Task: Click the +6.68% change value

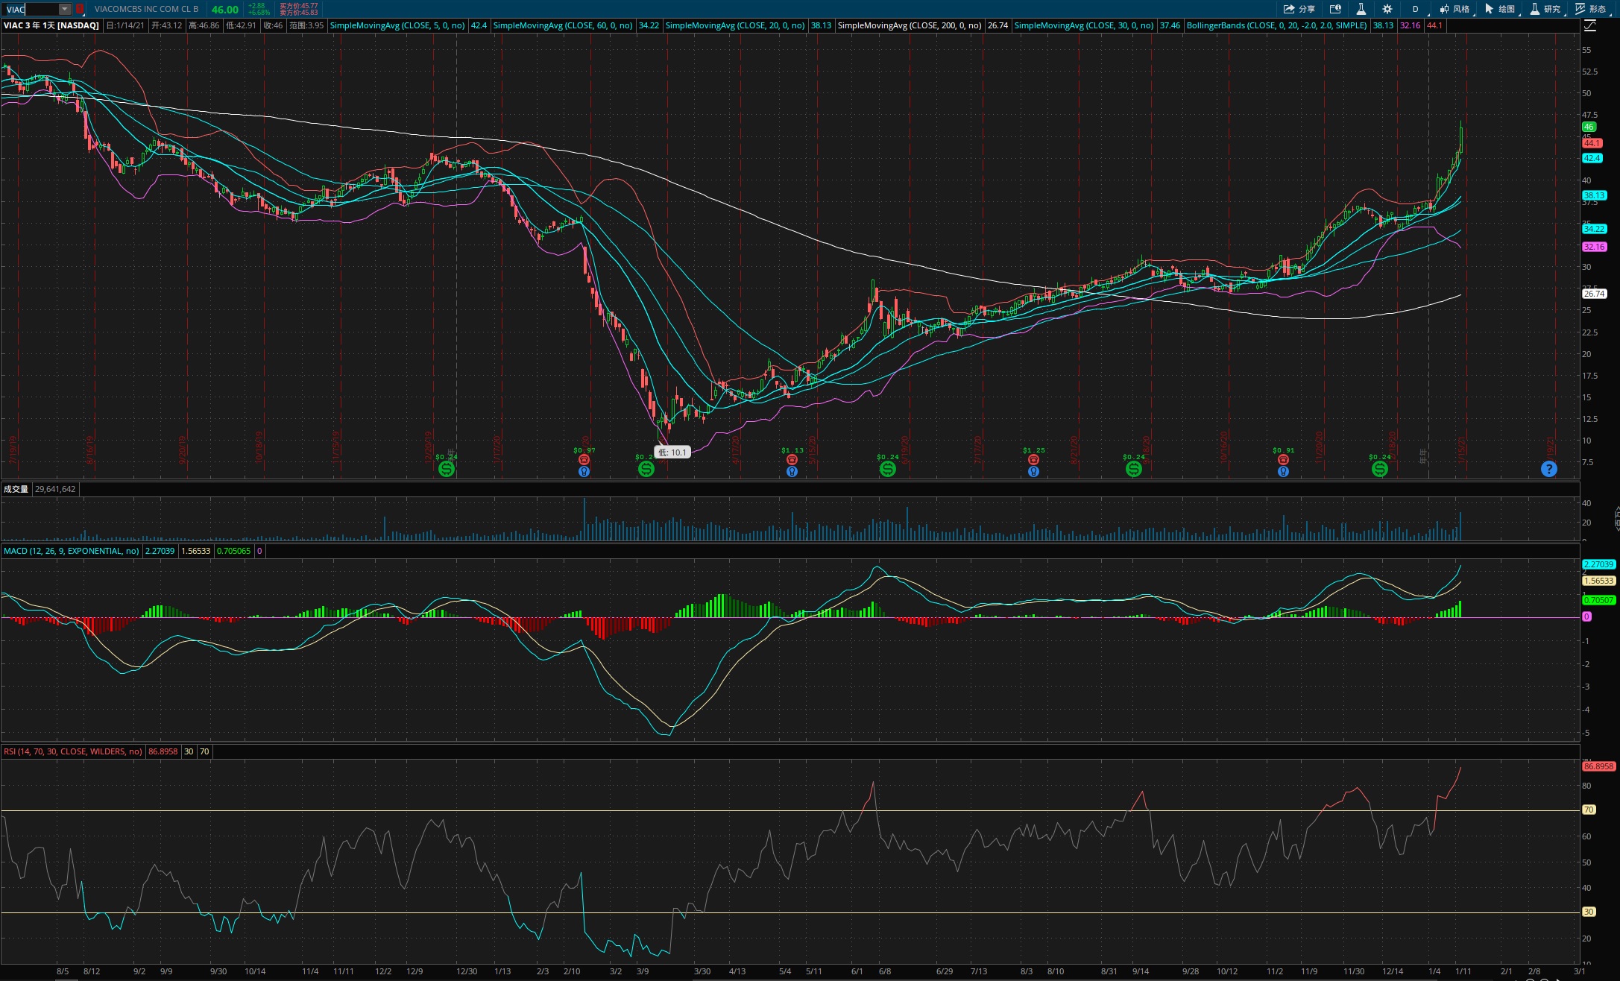Action: 259,13
